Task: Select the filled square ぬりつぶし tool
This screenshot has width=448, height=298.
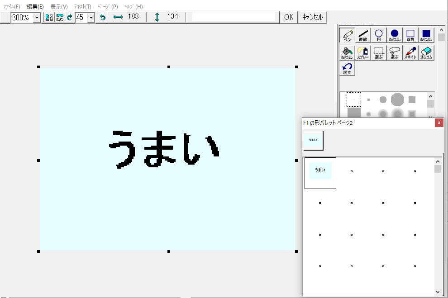Action: (426, 35)
